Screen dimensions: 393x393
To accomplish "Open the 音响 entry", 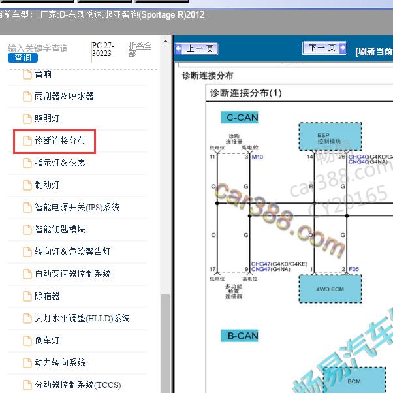I will click(x=43, y=74).
